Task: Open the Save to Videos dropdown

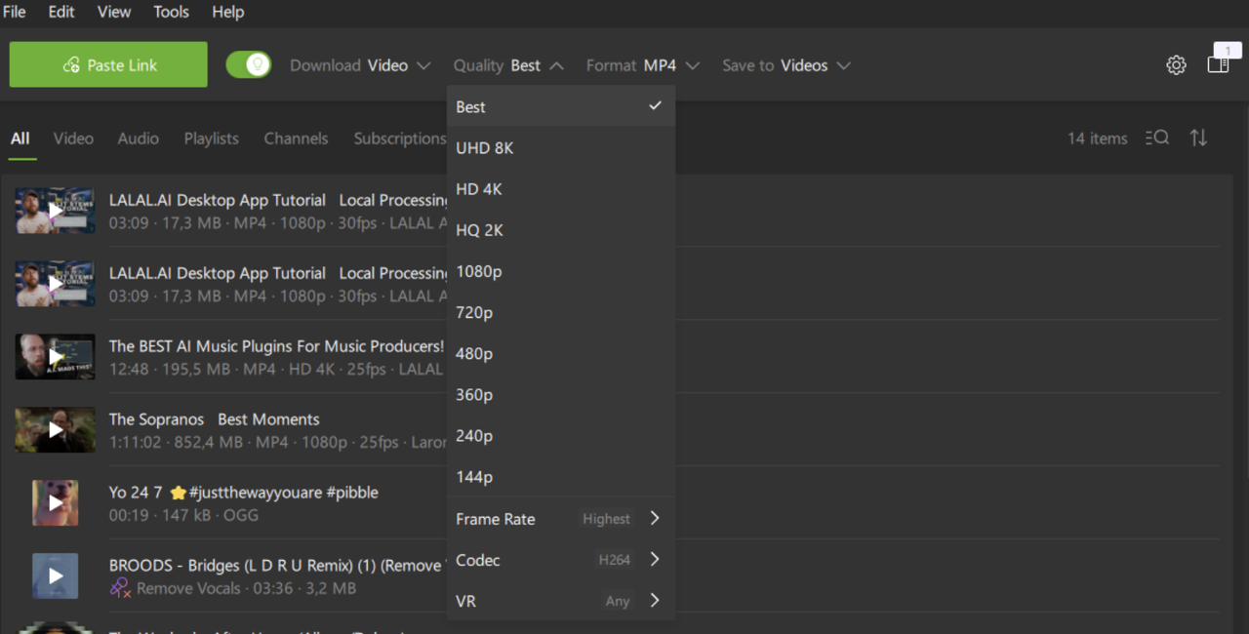Action: 786,65
